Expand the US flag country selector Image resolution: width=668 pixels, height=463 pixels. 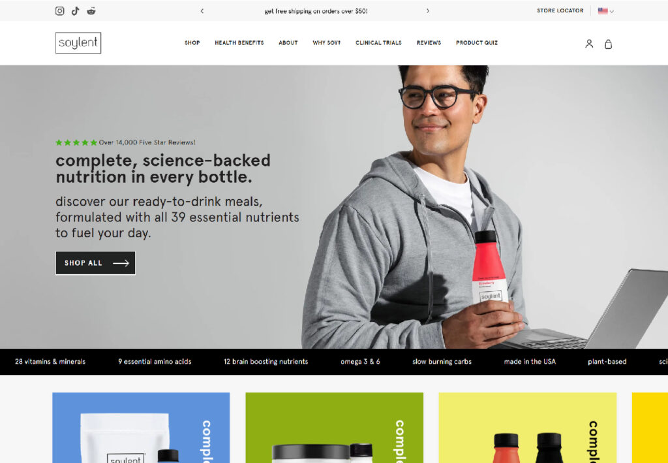pyautogui.click(x=605, y=11)
